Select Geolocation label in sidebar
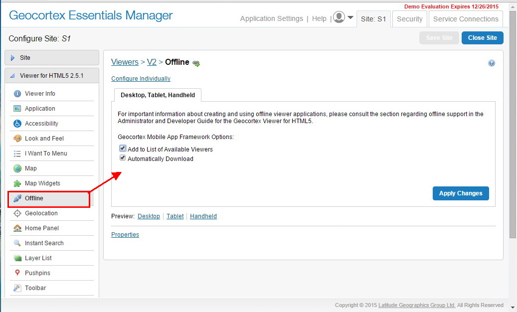 click(x=41, y=213)
